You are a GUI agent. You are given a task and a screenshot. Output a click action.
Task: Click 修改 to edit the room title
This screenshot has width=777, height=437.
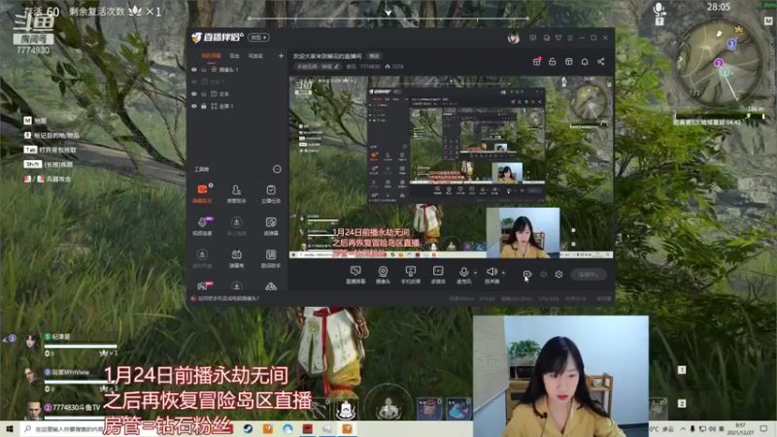click(x=375, y=56)
